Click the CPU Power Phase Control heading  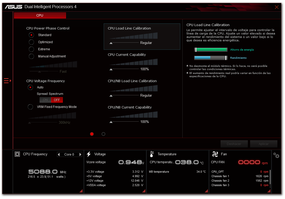(x=48, y=28)
